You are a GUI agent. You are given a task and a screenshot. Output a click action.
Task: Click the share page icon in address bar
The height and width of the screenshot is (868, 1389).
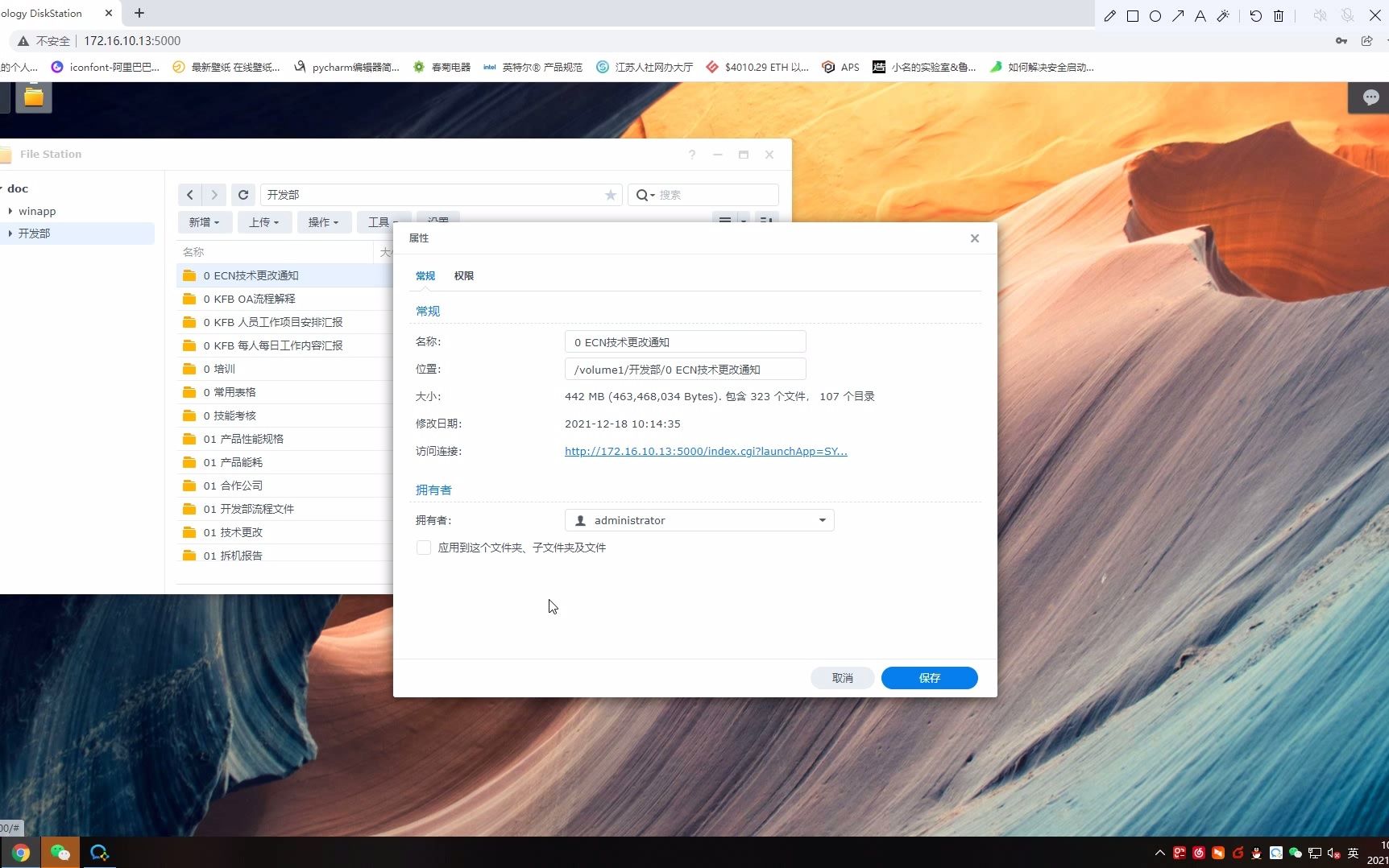coord(1366,41)
